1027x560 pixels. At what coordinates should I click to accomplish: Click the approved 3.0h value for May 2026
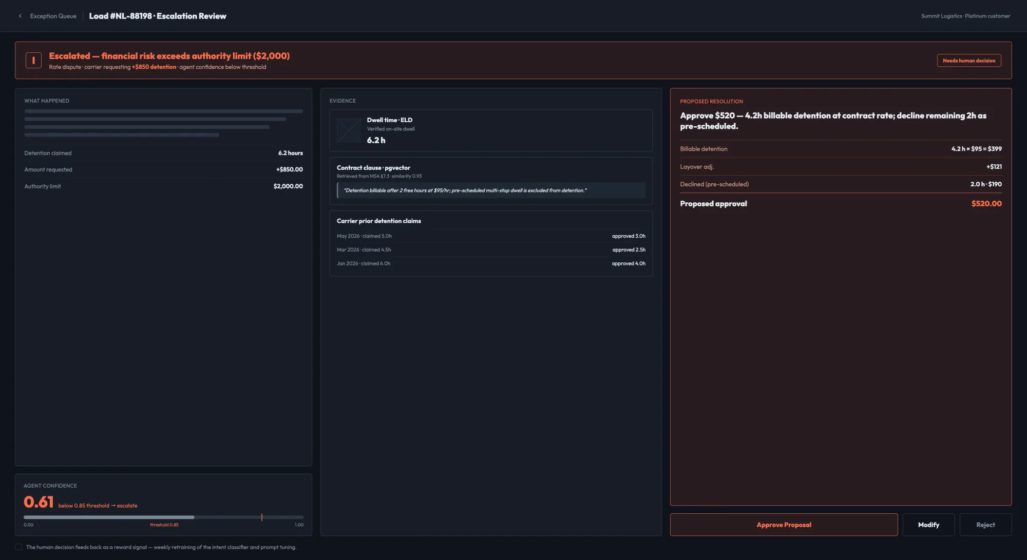pyautogui.click(x=629, y=236)
